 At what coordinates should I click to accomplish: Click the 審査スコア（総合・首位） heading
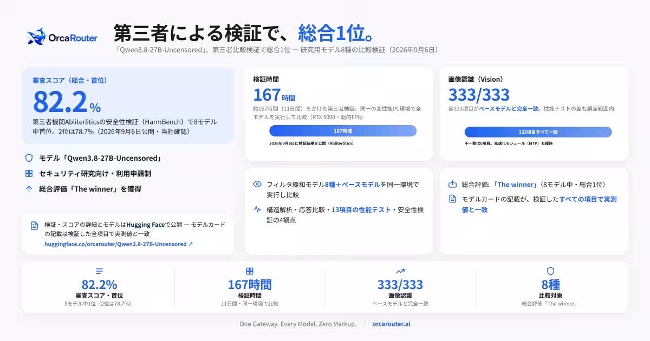click(70, 80)
